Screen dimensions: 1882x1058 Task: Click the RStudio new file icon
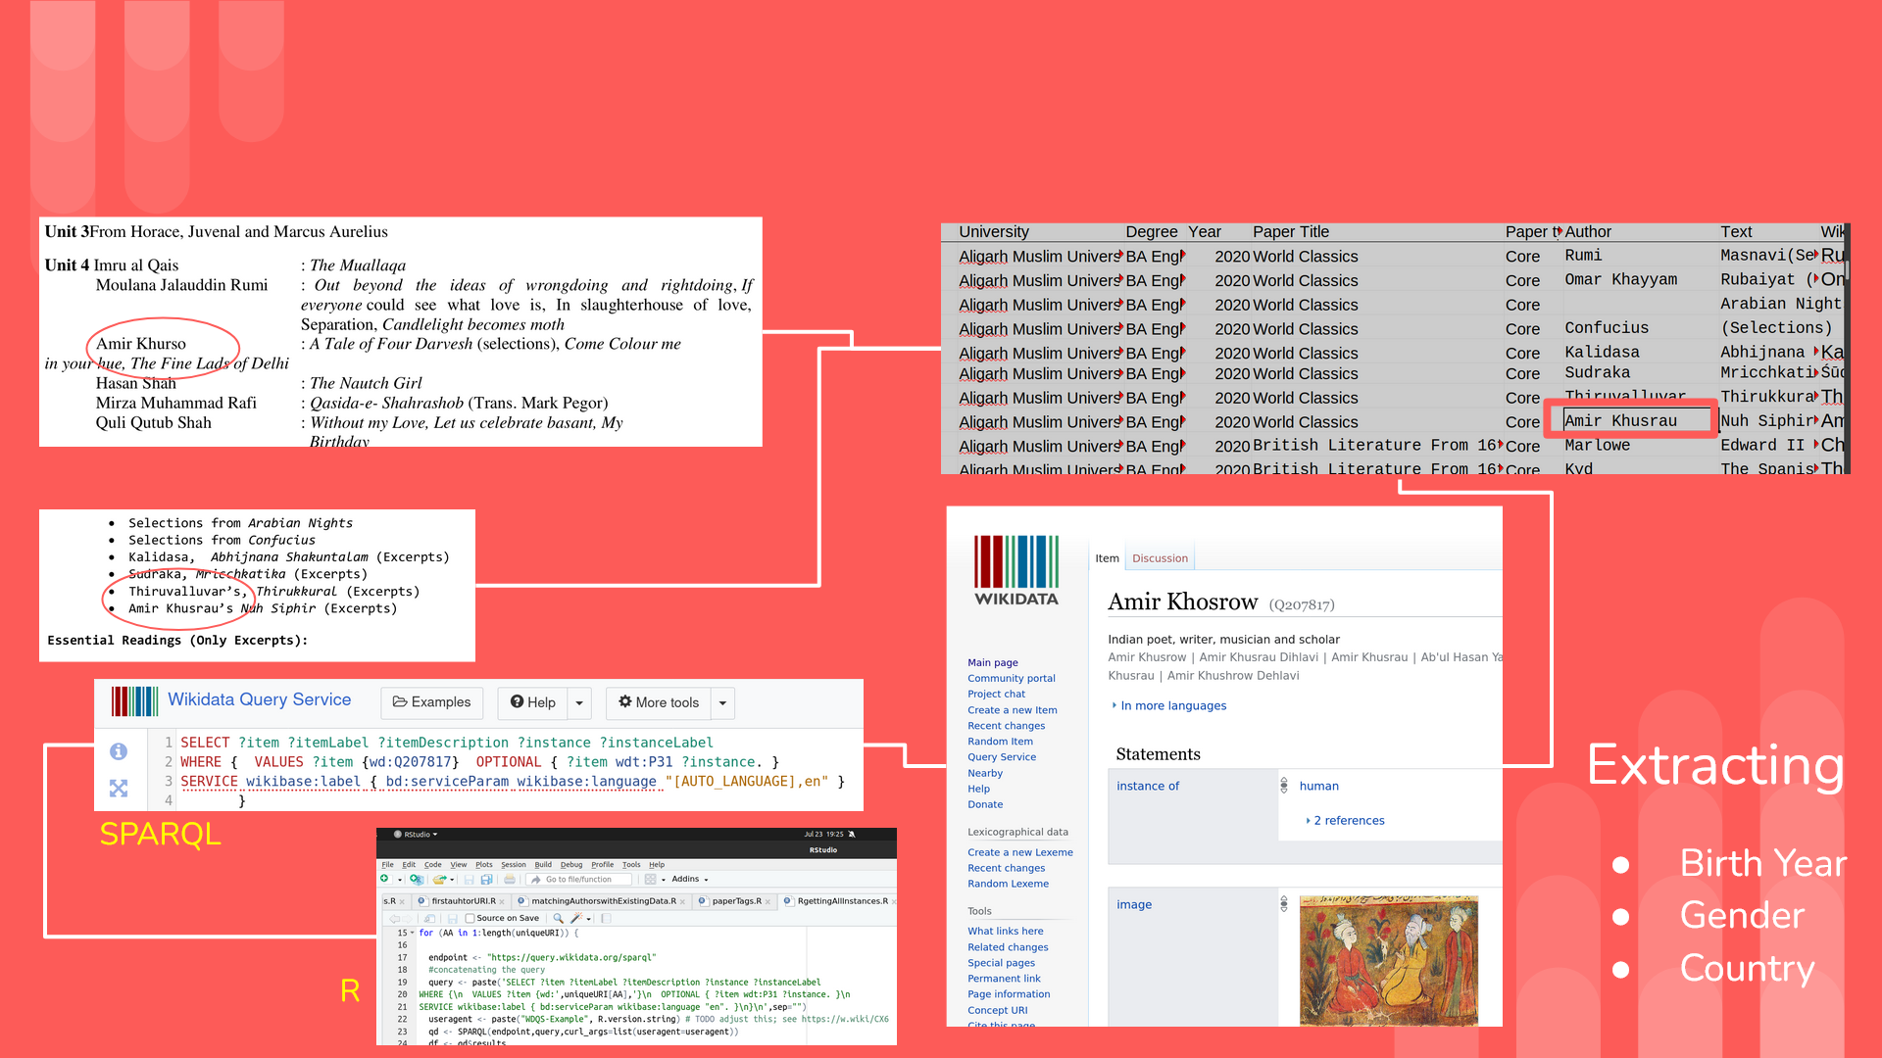tap(385, 879)
